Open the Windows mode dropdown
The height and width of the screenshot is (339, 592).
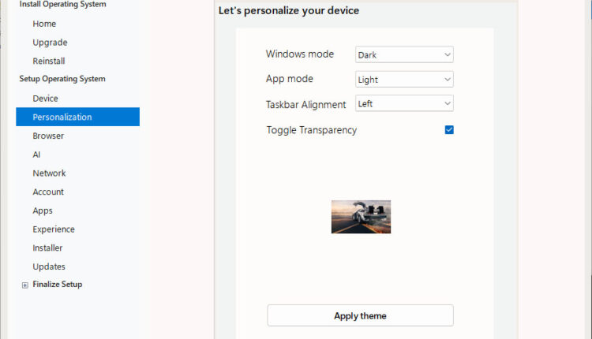(404, 55)
